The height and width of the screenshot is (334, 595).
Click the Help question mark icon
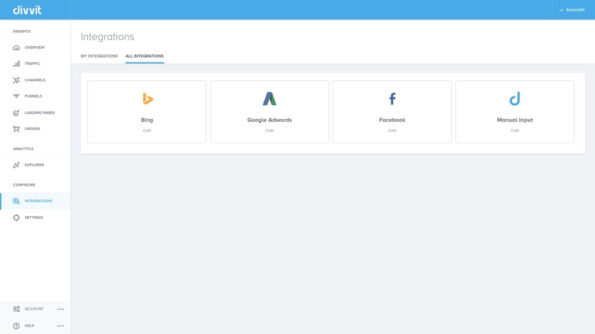(x=16, y=326)
